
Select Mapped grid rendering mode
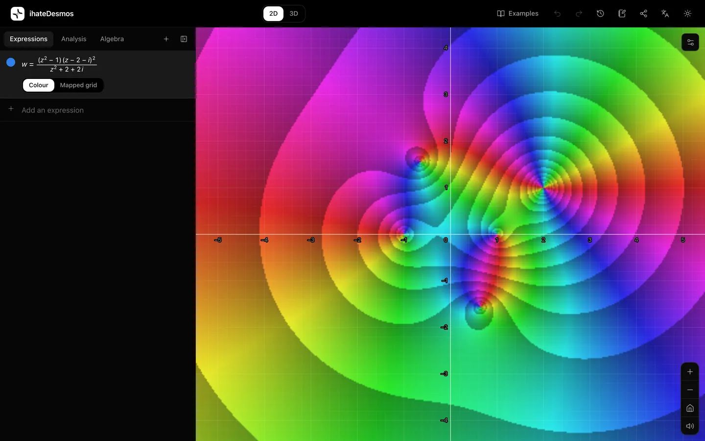coord(78,85)
